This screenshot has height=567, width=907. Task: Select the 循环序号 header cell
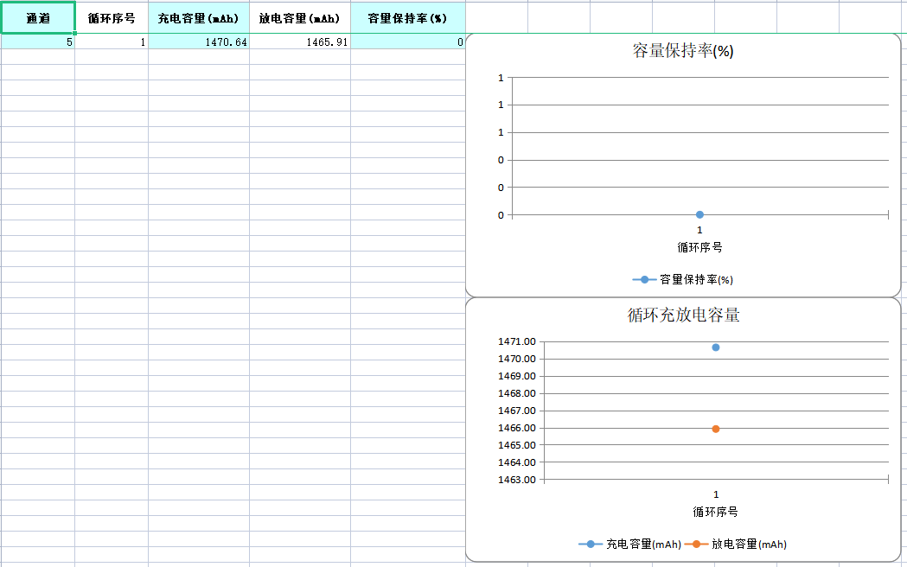111,18
